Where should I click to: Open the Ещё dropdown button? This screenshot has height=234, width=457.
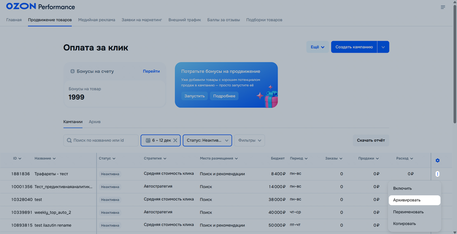[317, 47]
